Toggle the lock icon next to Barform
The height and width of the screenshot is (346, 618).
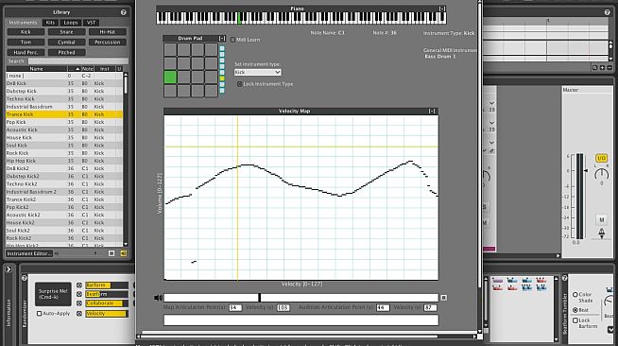point(79,285)
